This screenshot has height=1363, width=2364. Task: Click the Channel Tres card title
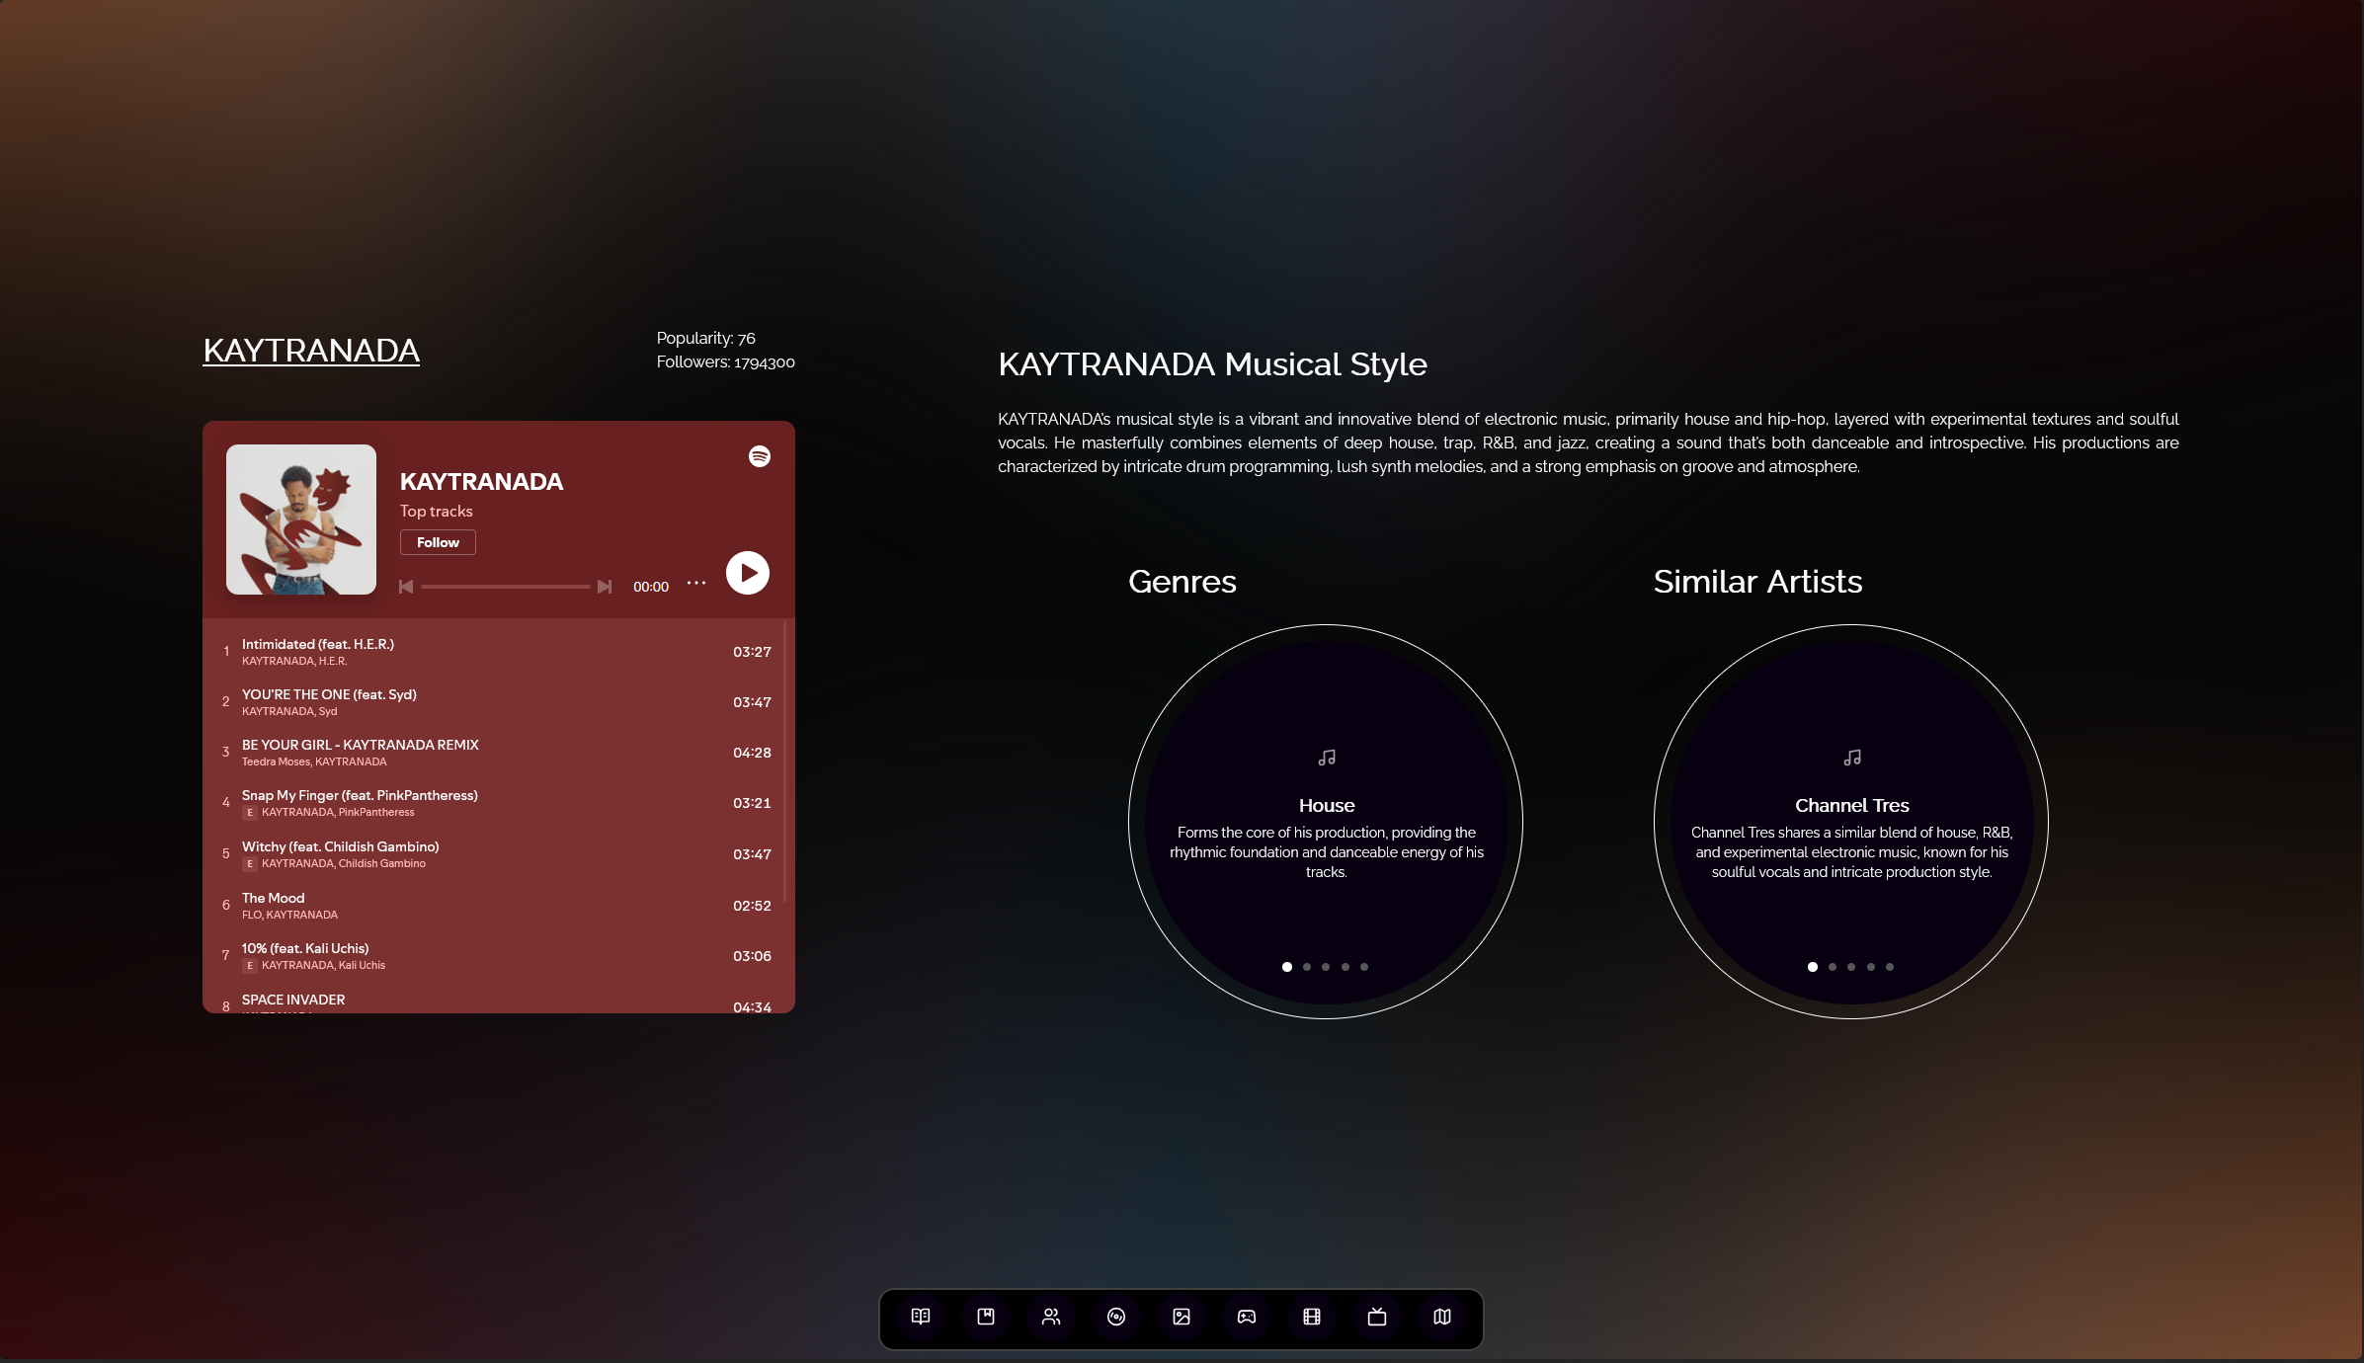[x=1852, y=805]
